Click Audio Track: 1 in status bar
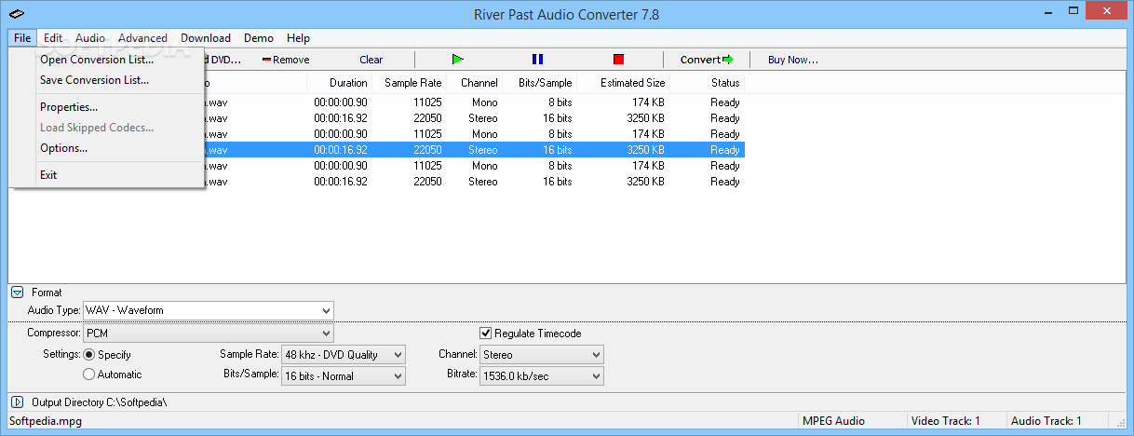 tap(1046, 421)
